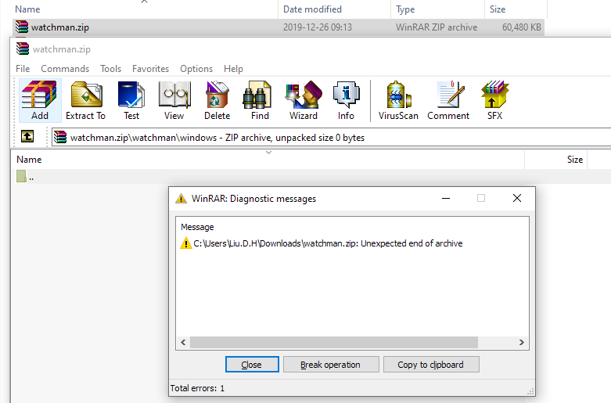
Task: Open the Options menu
Action: [x=196, y=69]
